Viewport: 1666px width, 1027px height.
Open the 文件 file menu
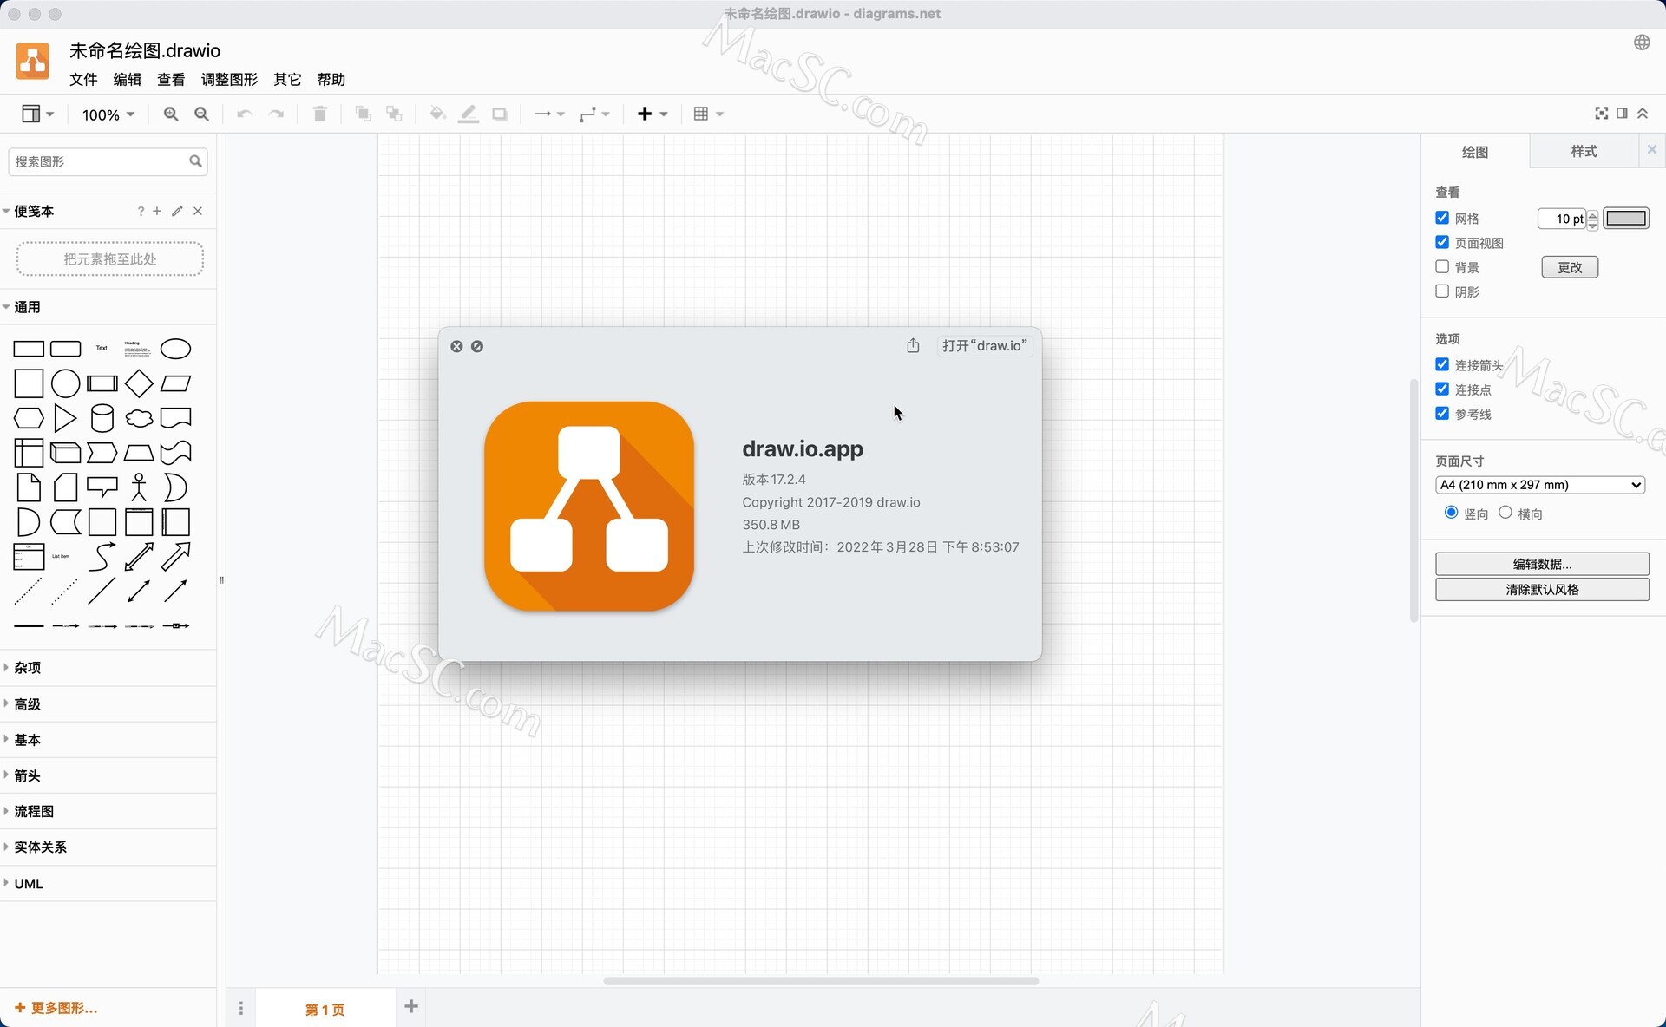pyautogui.click(x=83, y=79)
